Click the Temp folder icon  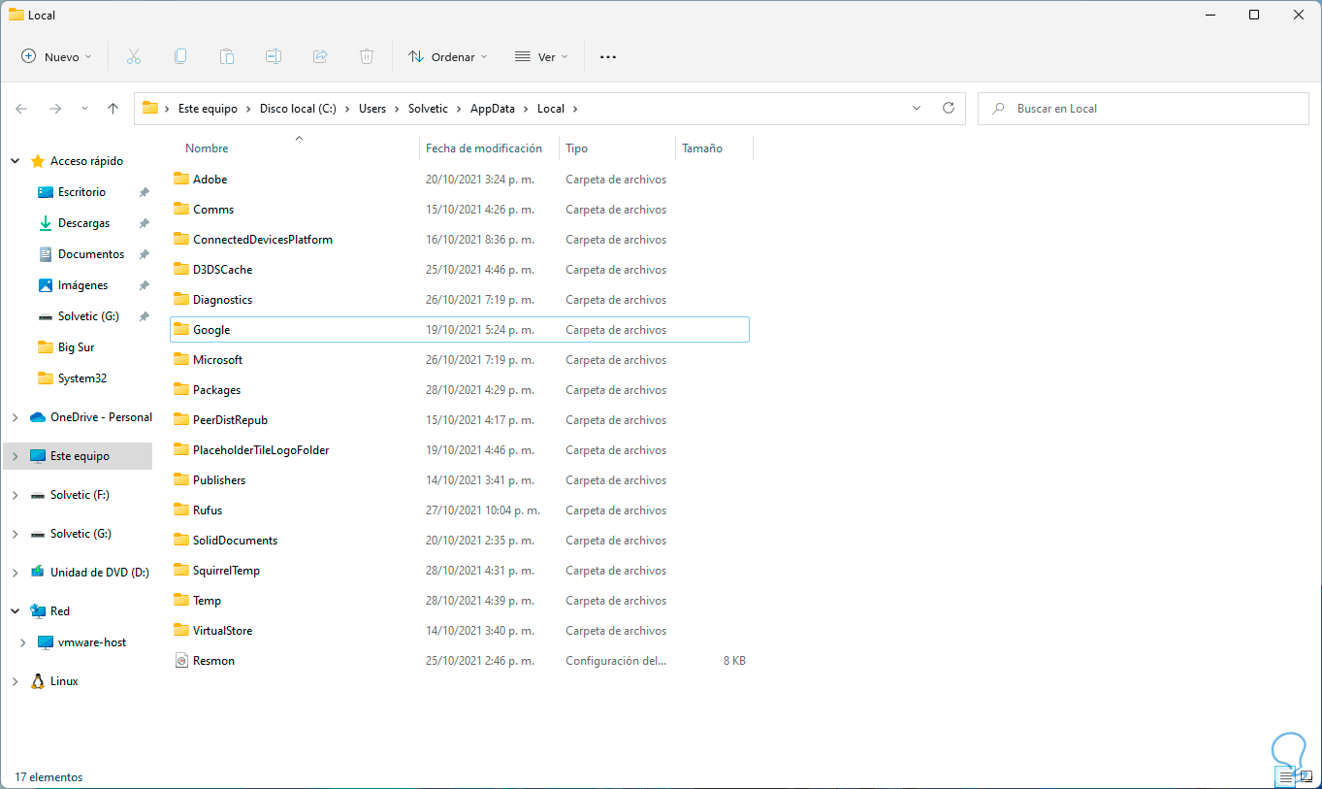click(180, 601)
